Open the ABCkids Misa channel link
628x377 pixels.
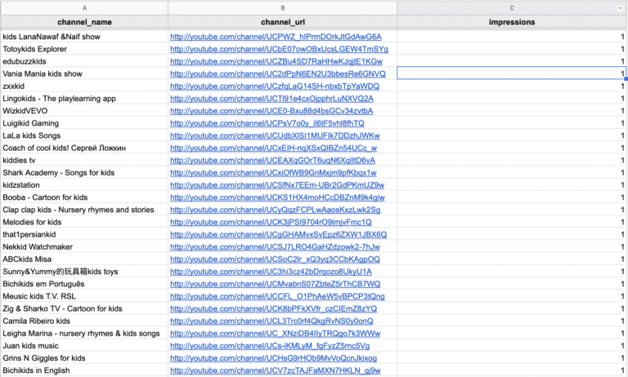coord(275,259)
